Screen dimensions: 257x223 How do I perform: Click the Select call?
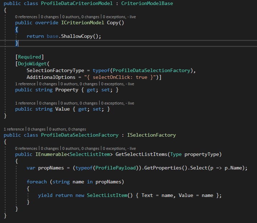point(199,168)
